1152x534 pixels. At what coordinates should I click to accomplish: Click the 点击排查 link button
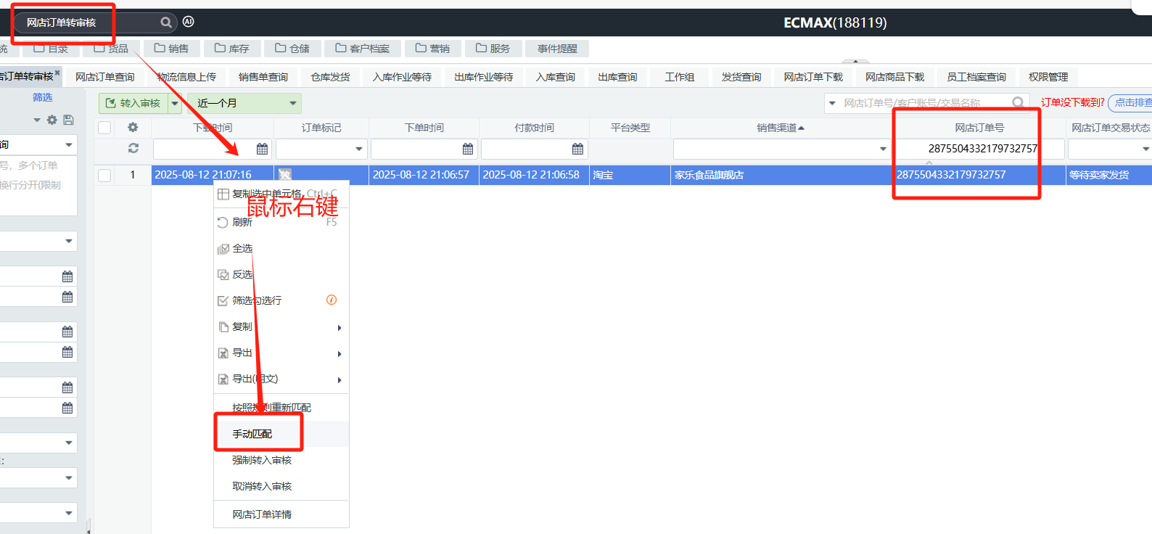[1132, 102]
